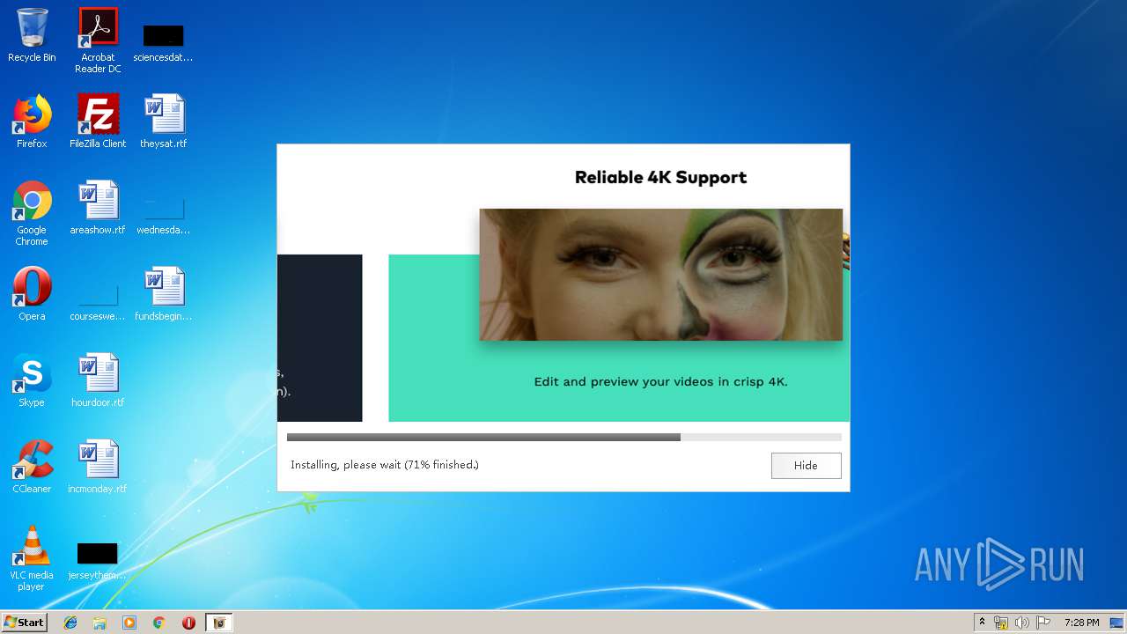This screenshot has height=634, width=1127.
Task: Show hidden system tray icons
Action: (x=982, y=623)
